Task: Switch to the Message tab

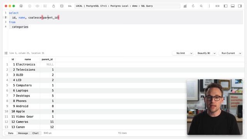Action: [x=23, y=133]
